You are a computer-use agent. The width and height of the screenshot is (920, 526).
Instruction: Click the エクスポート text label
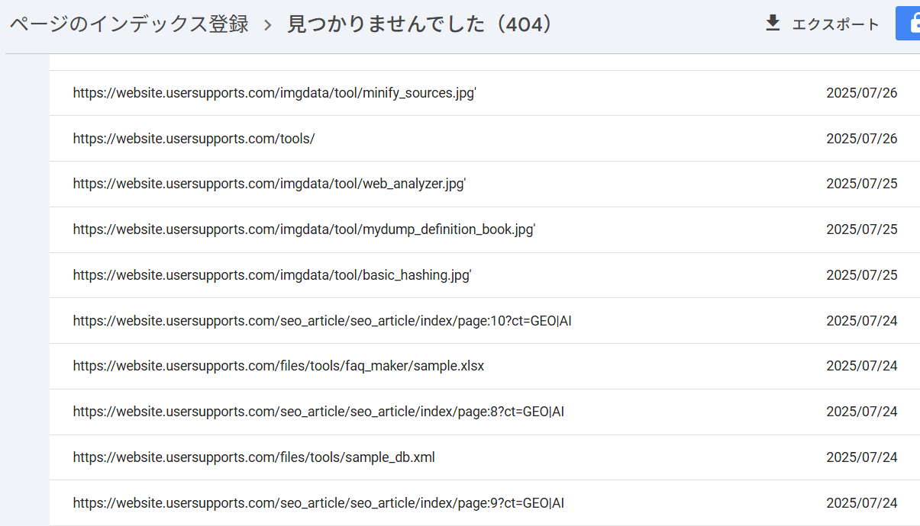pos(835,24)
